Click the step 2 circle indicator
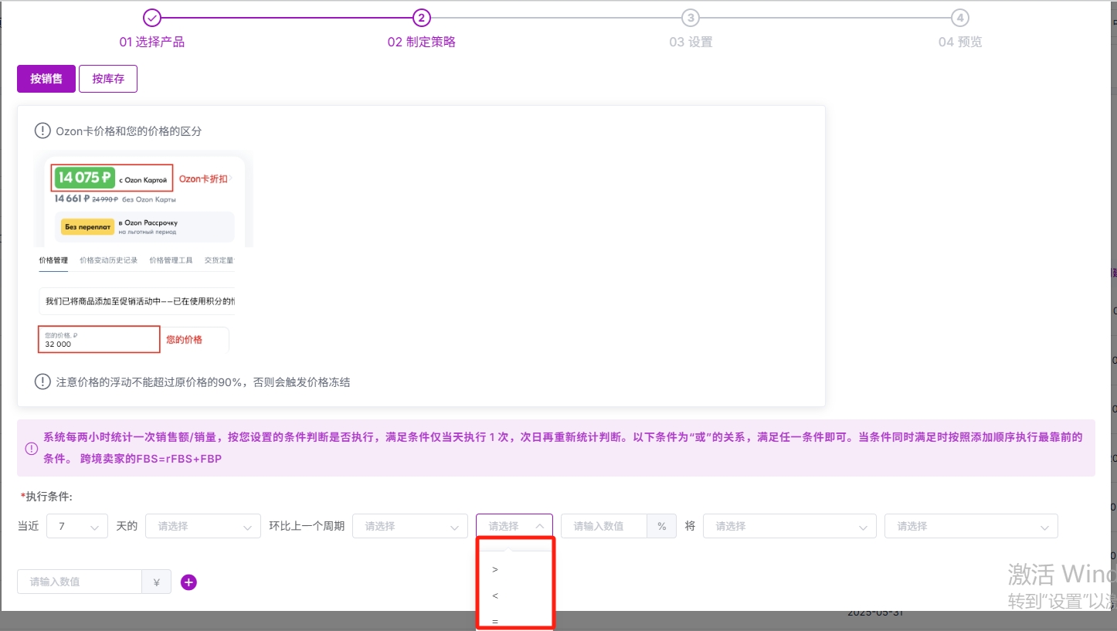 pos(421,18)
